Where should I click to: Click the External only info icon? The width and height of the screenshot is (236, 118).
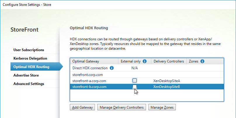[x=145, y=61]
